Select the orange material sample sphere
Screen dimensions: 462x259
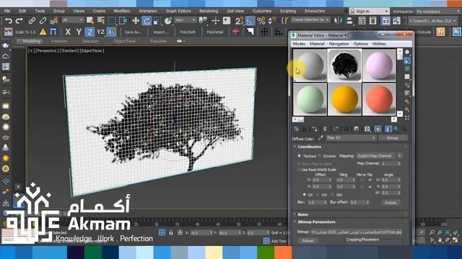click(x=344, y=99)
